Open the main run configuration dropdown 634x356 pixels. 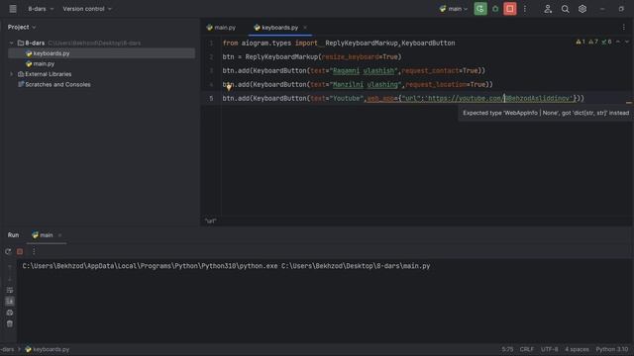(x=454, y=9)
